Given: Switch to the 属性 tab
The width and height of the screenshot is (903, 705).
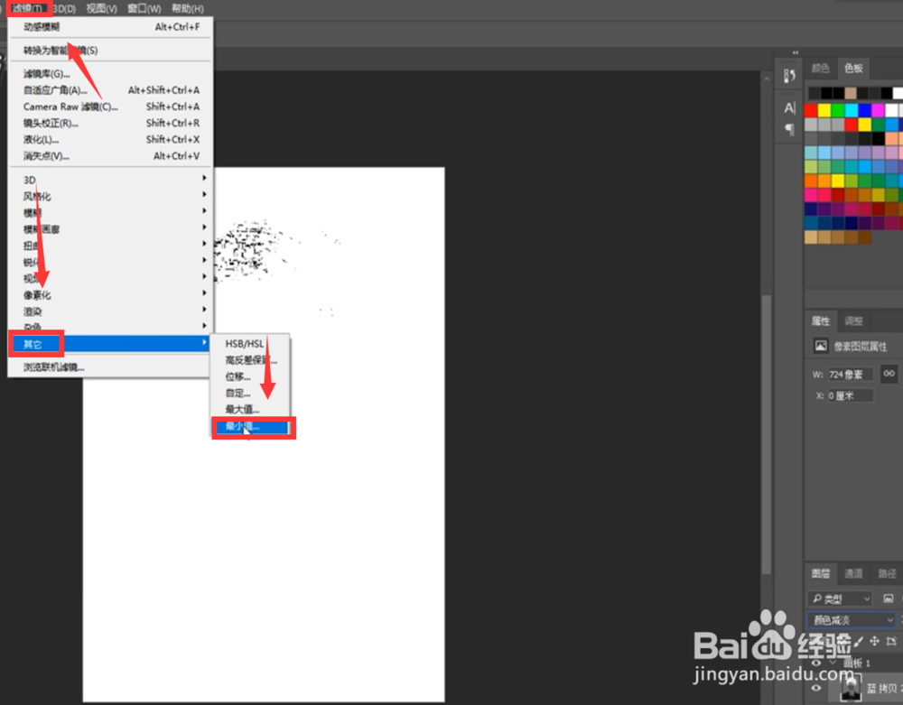Looking at the screenshot, I should 821,320.
